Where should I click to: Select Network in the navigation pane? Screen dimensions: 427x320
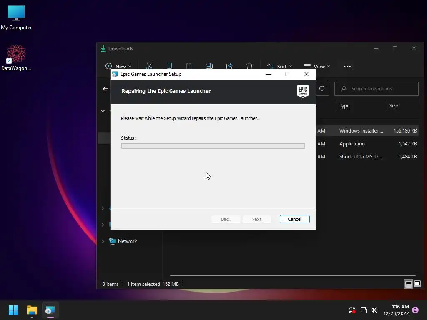tap(127, 241)
